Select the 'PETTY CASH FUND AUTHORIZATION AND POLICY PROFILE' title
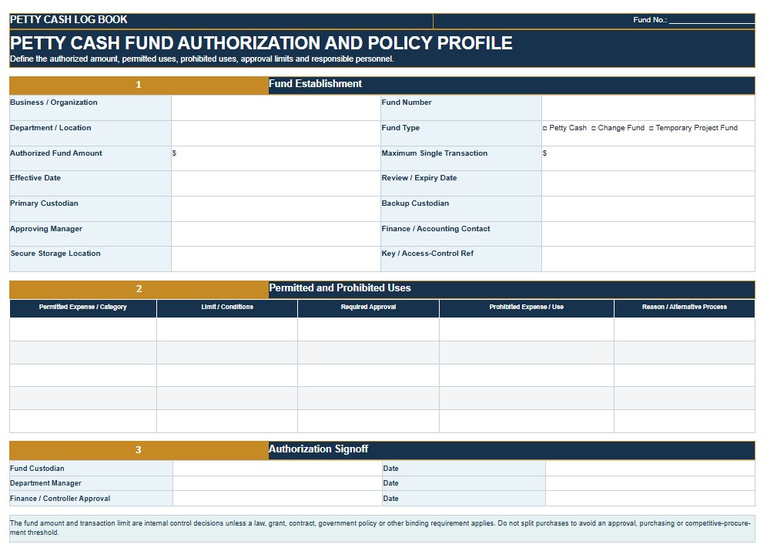 pos(261,43)
